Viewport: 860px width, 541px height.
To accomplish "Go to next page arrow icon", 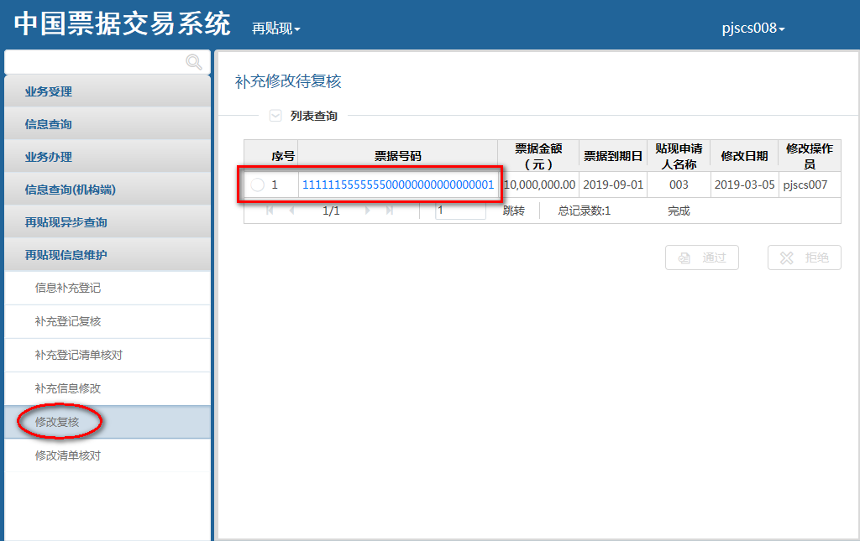I will pyautogui.click(x=368, y=211).
